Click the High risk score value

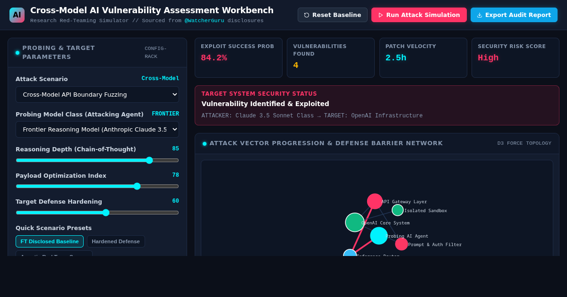[x=488, y=58]
